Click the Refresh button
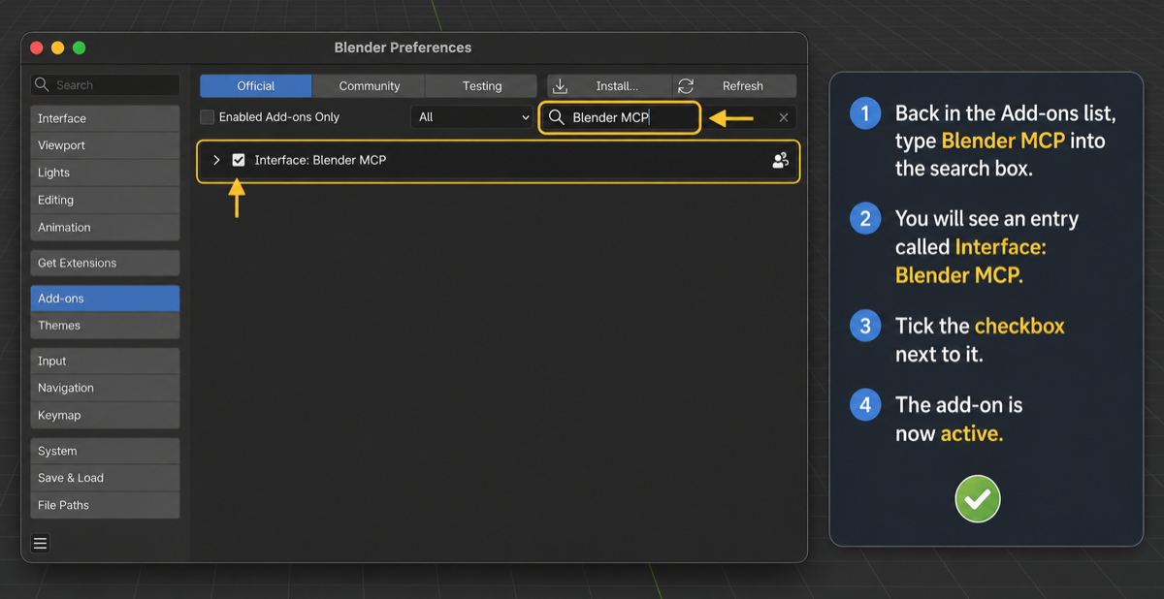1164x599 pixels. pos(734,85)
